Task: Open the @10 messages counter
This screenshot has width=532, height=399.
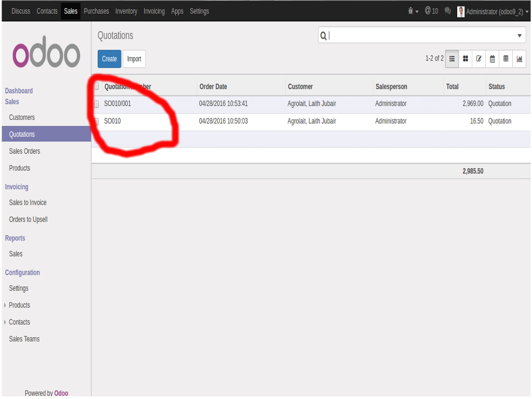Action: coord(432,11)
